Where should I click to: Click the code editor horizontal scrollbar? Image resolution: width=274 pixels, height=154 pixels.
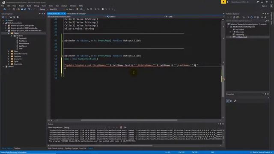129,120
